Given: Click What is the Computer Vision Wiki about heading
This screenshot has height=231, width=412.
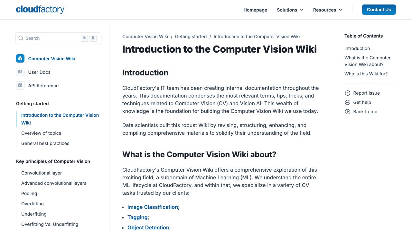Looking at the screenshot, I should 199,154.
